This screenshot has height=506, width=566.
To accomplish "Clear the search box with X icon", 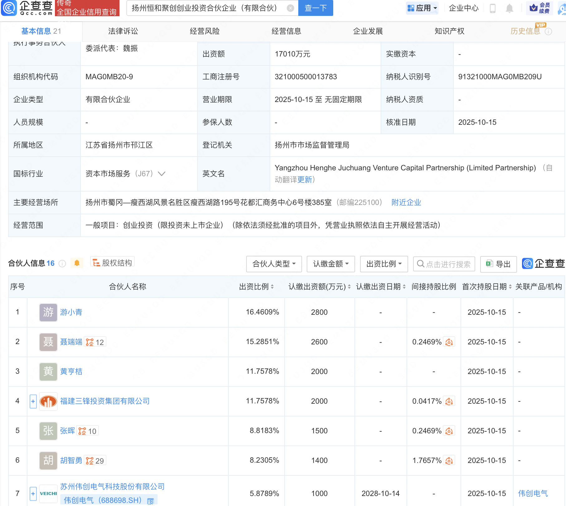I will (x=290, y=8).
